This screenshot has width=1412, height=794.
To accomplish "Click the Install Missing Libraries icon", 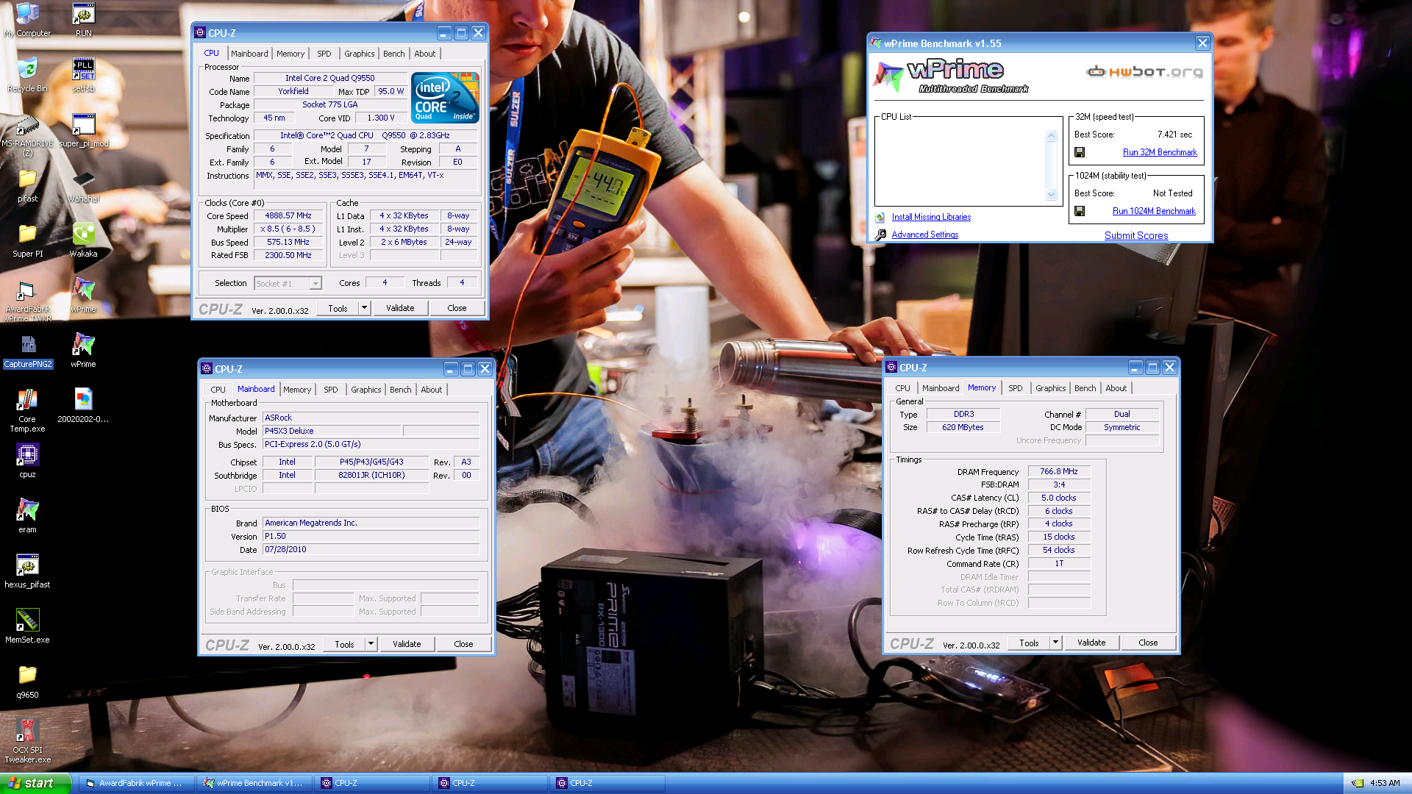I will [x=880, y=217].
